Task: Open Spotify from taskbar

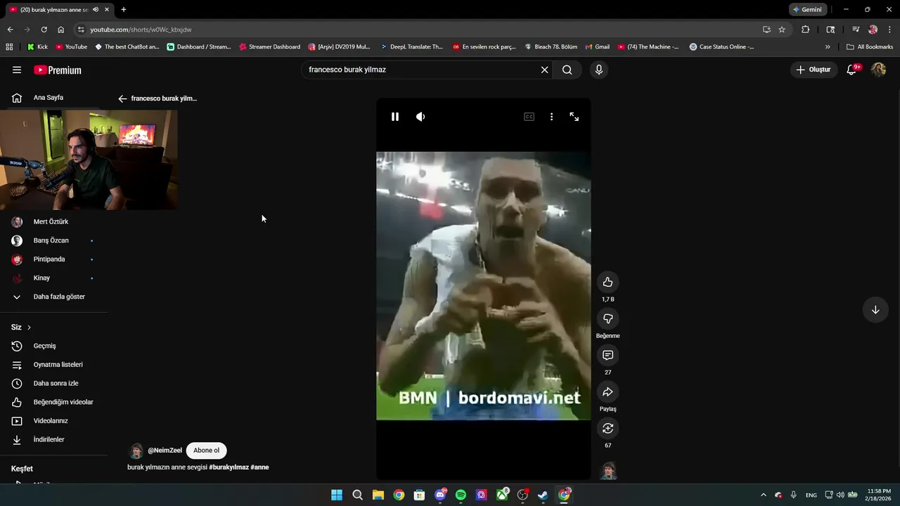Action: [x=461, y=495]
